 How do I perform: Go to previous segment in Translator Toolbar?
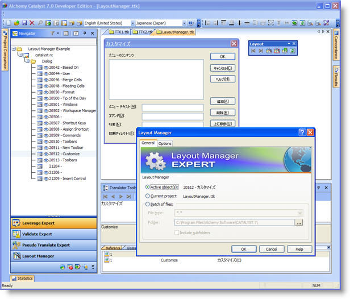coord(113,197)
